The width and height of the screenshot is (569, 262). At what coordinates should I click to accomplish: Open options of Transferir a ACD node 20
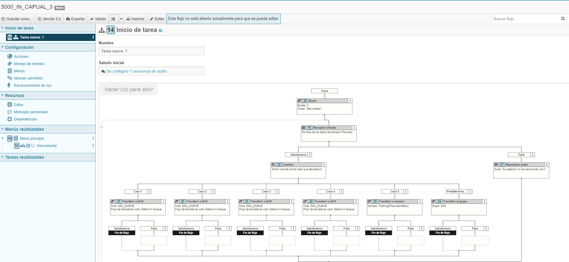click(x=227, y=201)
